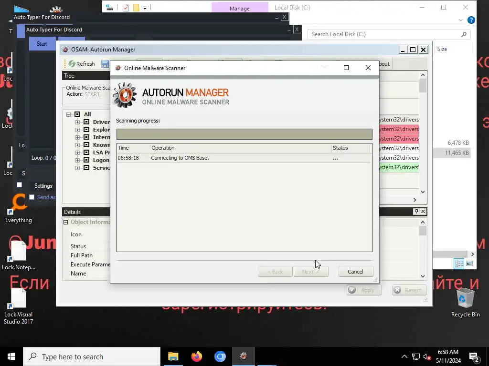Click the OSAM: Autorun Manager title bar icon
Image resolution: width=489 pixels, height=366 pixels.
tap(65, 50)
